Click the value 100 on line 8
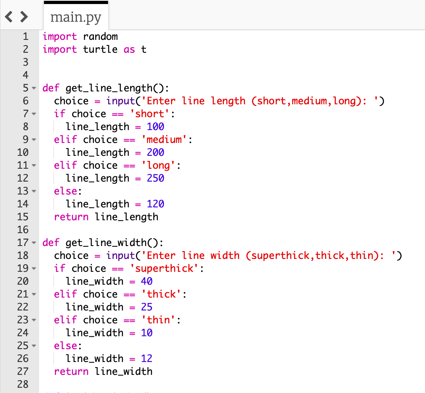The width and height of the screenshot is (425, 393). tap(156, 126)
